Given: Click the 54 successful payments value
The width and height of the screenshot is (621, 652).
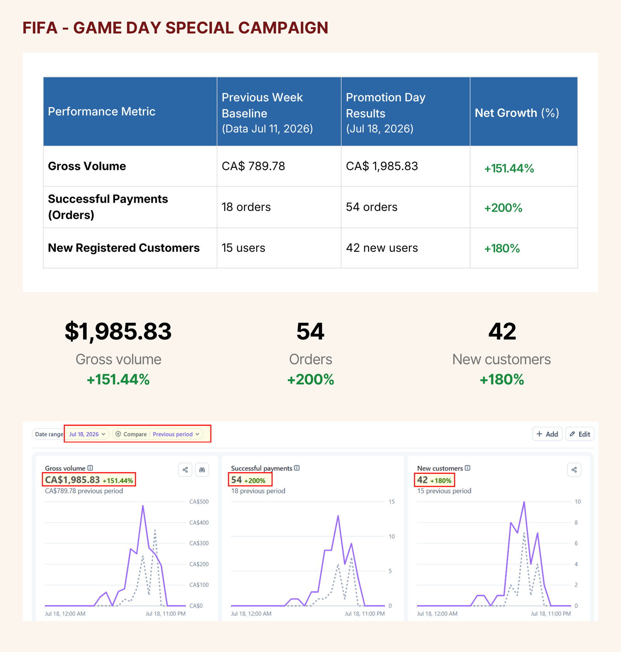Looking at the screenshot, I should [236, 480].
